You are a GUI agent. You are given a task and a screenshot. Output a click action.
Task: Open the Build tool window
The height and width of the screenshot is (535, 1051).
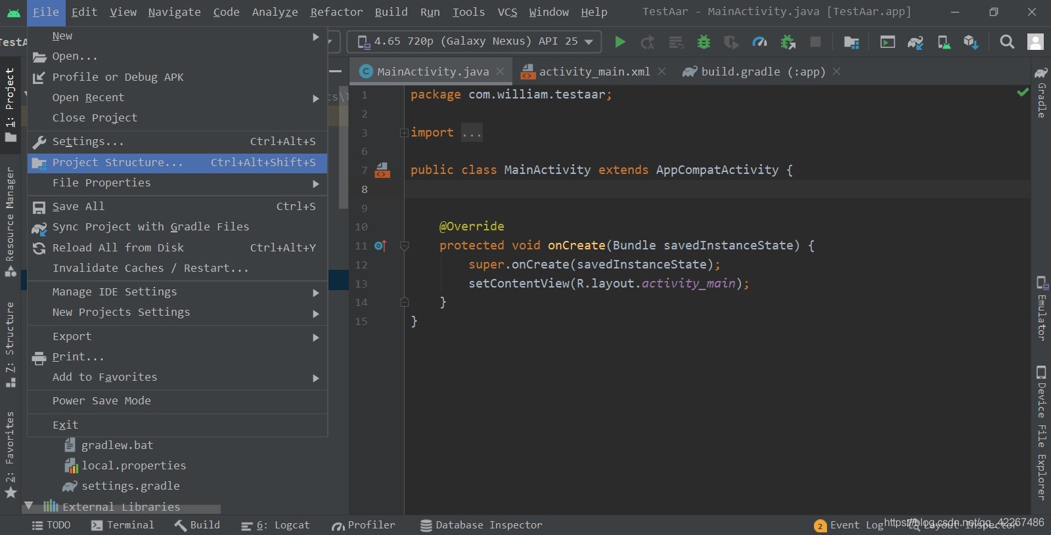click(x=197, y=525)
